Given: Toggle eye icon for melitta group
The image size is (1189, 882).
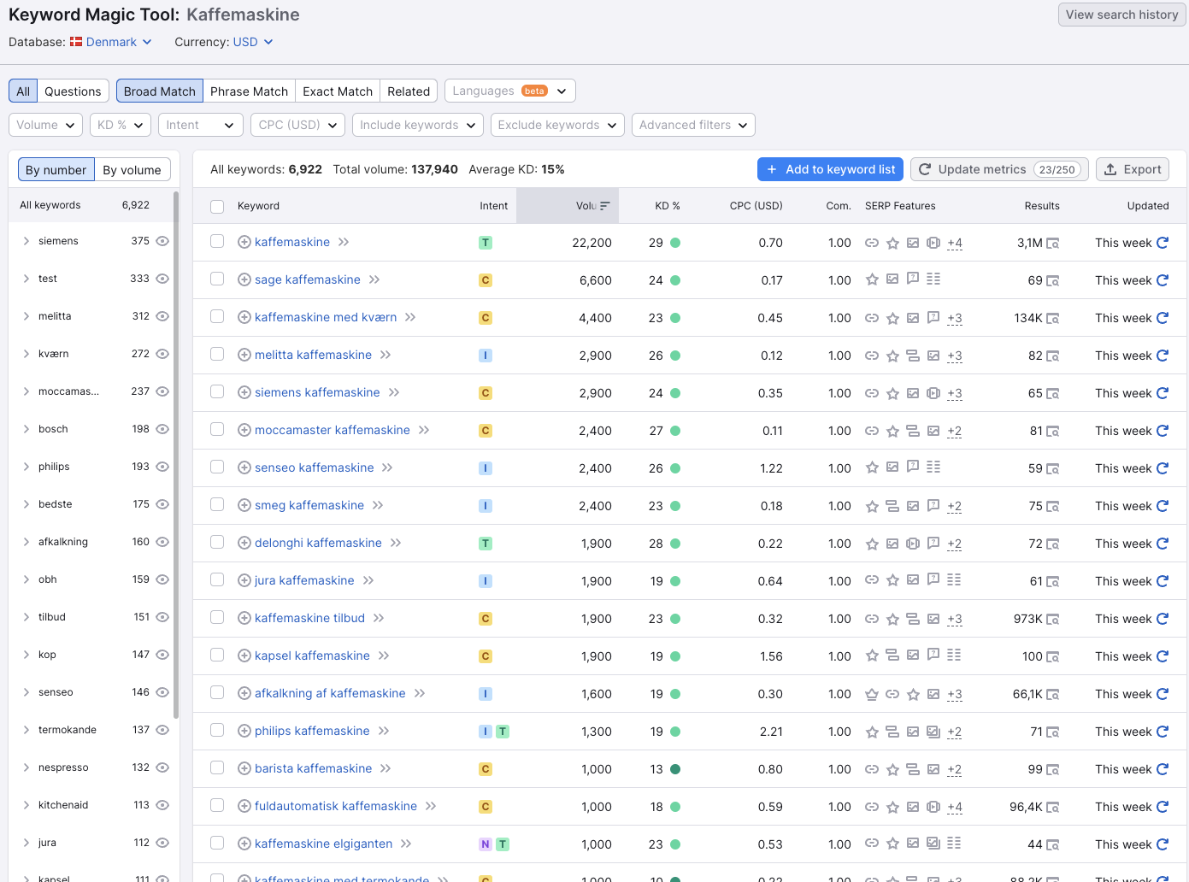Looking at the screenshot, I should (x=162, y=316).
